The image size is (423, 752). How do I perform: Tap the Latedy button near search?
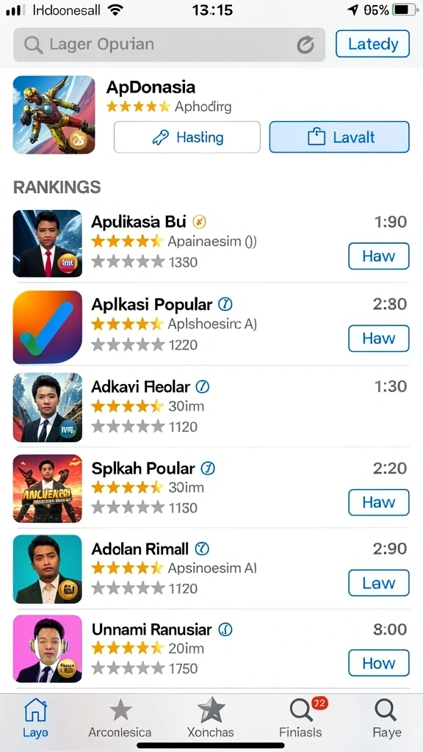tap(372, 44)
